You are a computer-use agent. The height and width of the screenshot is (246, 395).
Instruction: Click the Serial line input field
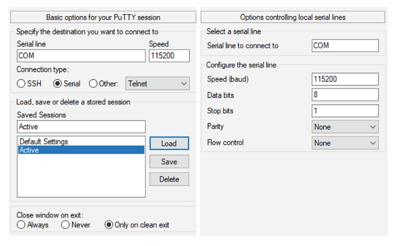click(x=81, y=56)
